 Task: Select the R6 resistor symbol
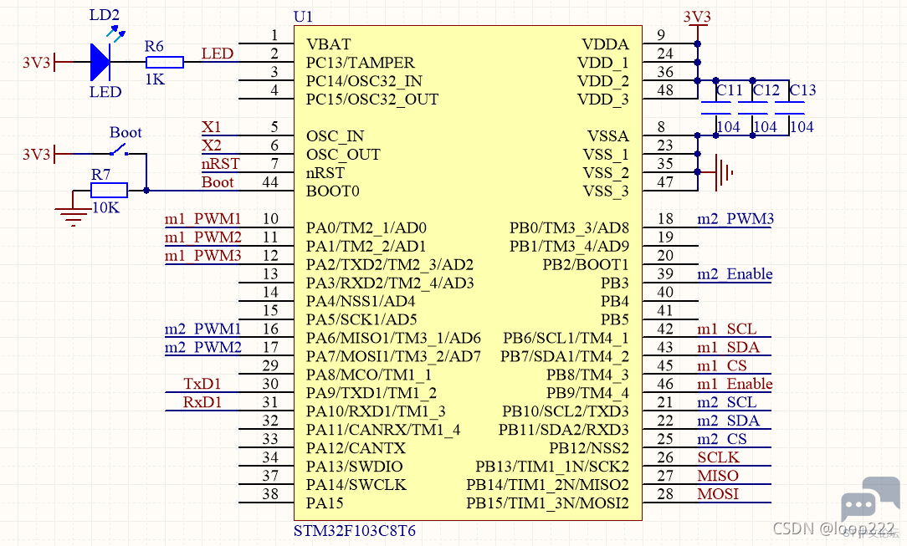(x=164, y=63)
